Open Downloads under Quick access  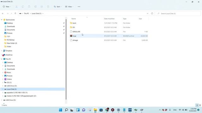click(x=11, y=26)
